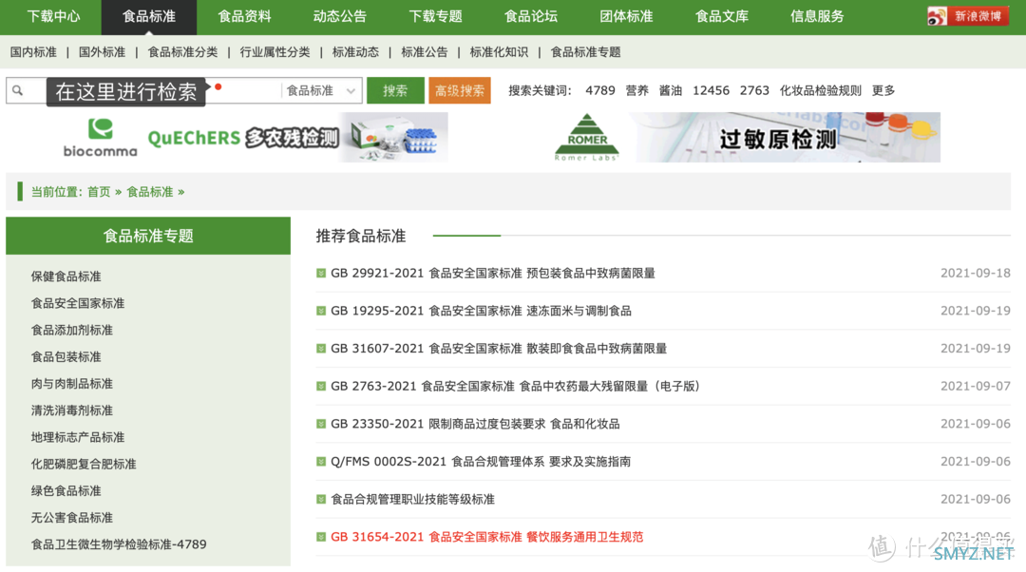Select the 化妆品检验规则 keyword

click(821, 90)
